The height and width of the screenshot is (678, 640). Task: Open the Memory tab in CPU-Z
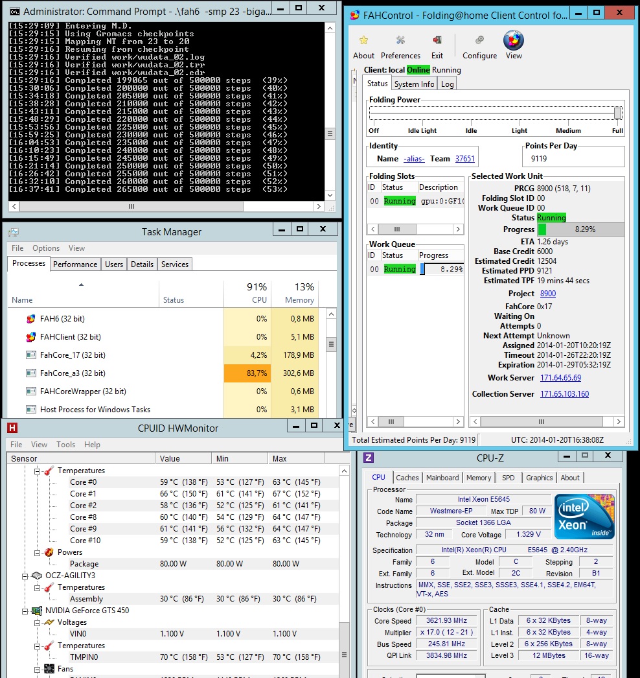(478, 477)
